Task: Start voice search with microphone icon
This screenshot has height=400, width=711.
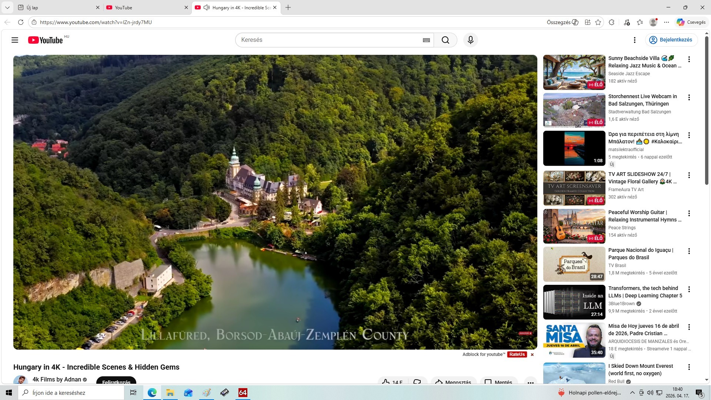Action: (x=470, y=40)
